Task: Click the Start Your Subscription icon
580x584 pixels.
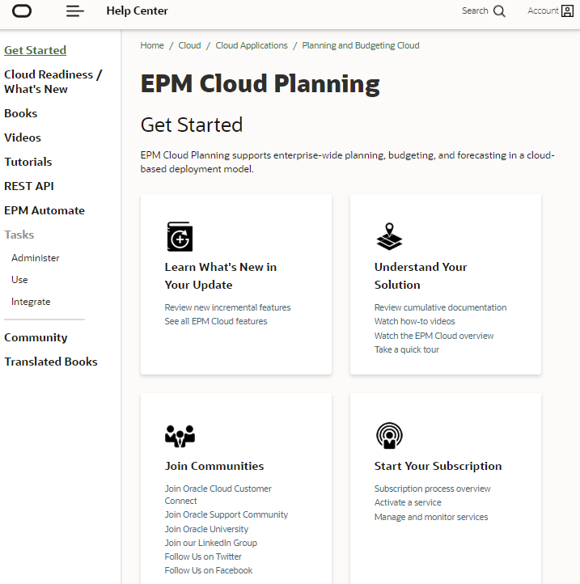Action: tap(390, 436)
